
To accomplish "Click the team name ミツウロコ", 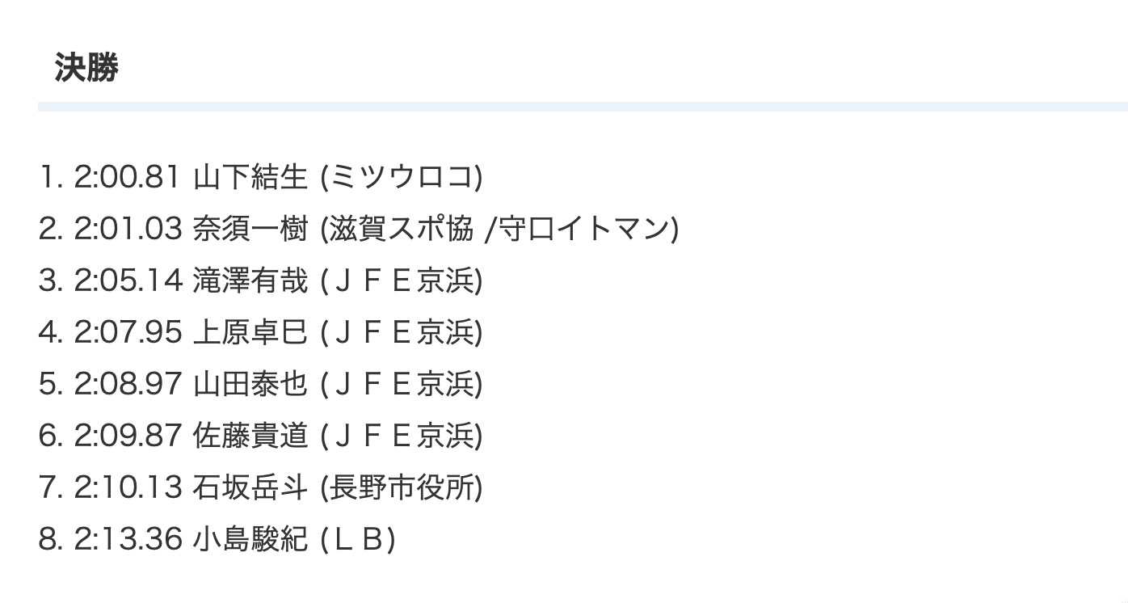I will pos(402,178).
